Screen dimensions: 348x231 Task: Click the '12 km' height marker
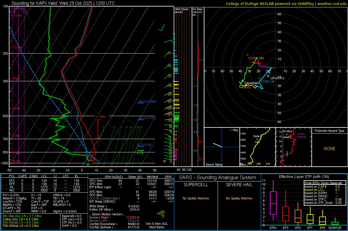click(x=17, y=47)
